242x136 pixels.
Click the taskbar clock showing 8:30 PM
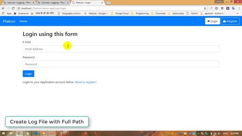[x=234, y=133]
